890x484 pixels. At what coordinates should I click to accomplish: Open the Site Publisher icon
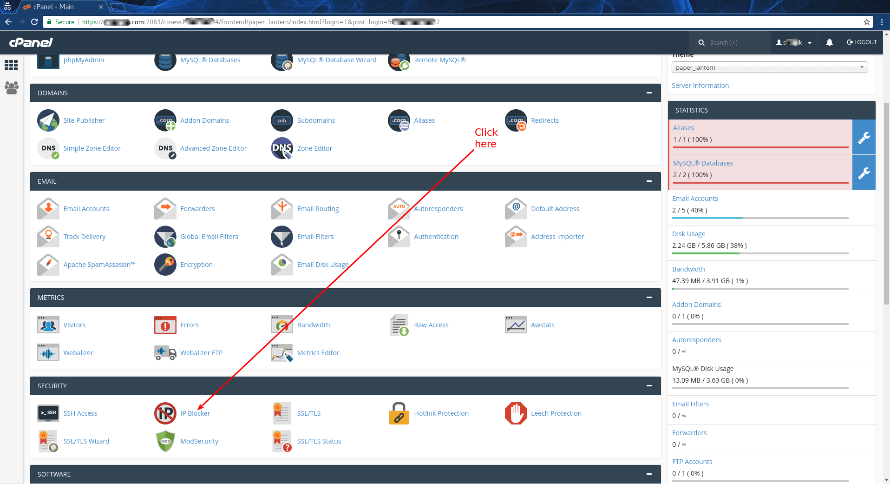pos(48,120)
